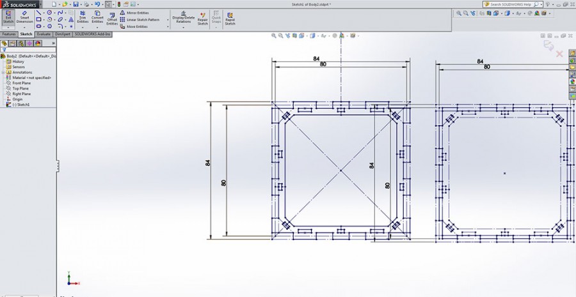
Task: Choose the Trim Entities tool
Action: tap(83, 18)
